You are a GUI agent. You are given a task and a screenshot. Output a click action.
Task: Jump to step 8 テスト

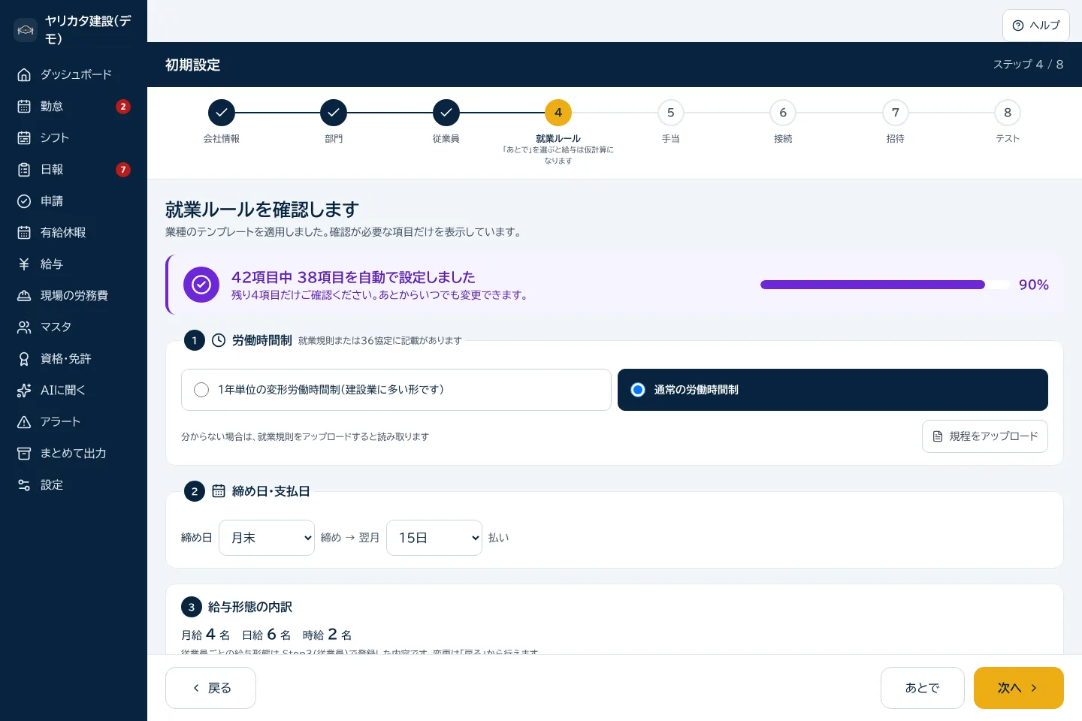coord(1008,113)
